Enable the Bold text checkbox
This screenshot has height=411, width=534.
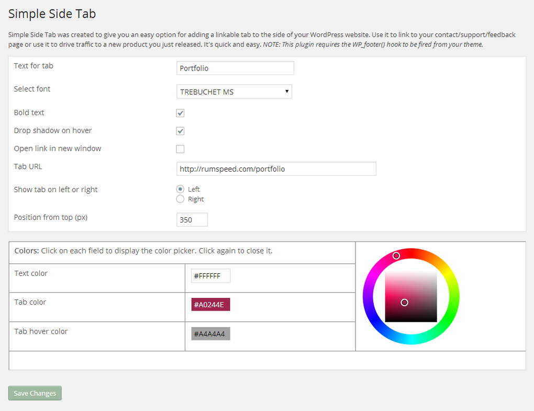point(180,113)
